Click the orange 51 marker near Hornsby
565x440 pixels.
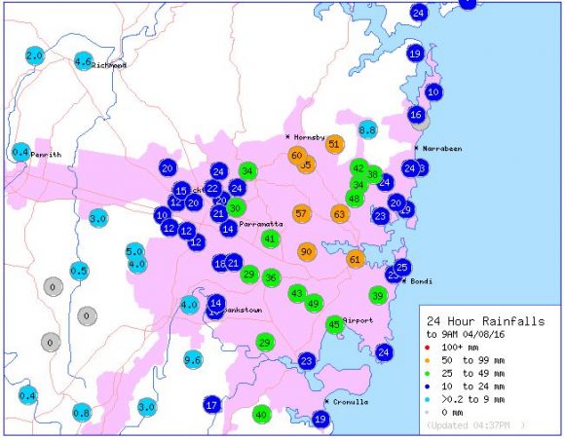tap(334, 144)
